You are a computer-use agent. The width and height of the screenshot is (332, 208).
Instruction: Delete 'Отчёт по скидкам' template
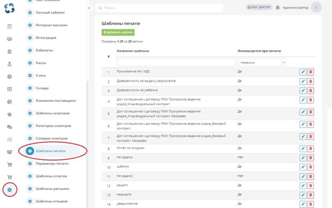(310, 148)
